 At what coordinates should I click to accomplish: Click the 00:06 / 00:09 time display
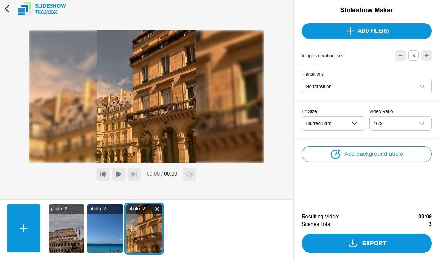click(x=162, y=174)
